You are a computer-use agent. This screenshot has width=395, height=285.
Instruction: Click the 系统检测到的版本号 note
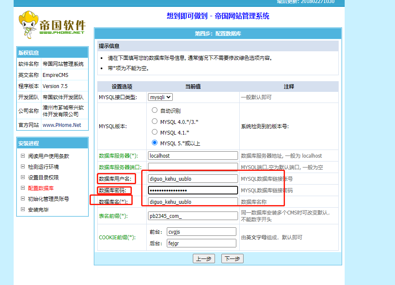265,126
